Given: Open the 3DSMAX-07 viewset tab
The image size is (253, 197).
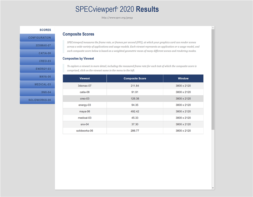Looking at the screenshot, I should (37, 45).
